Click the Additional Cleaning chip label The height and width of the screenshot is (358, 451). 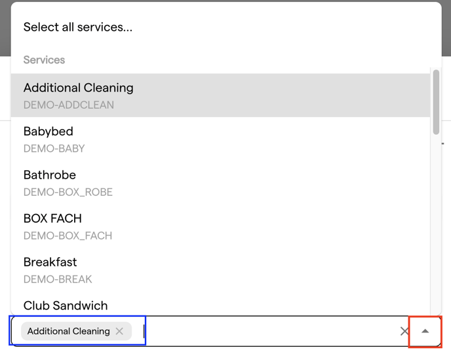(x=68, y=331)
